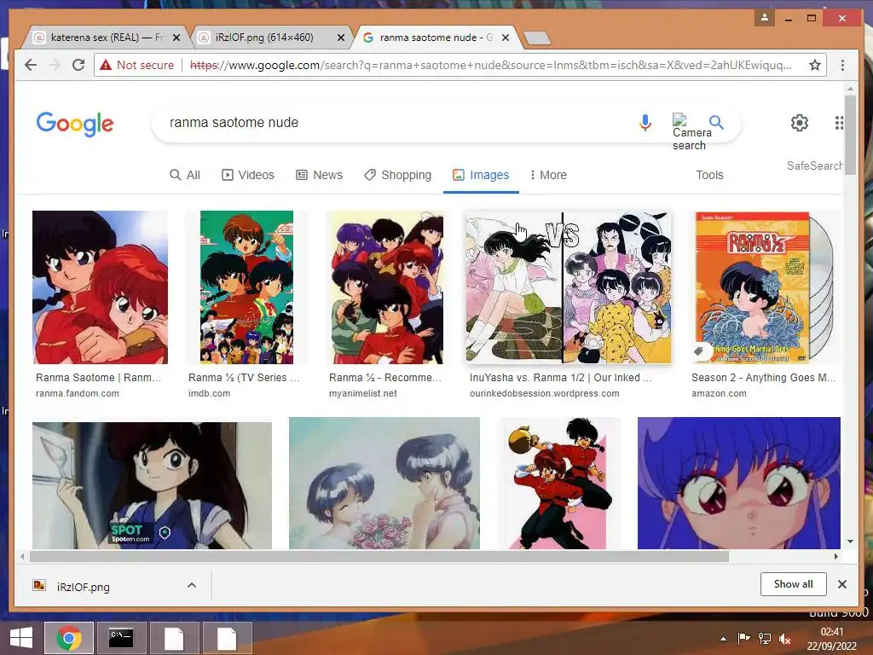This screenshot has width=873, height=655.
Task: Open Google quick settings gear
Action: [x=800, y=123]
